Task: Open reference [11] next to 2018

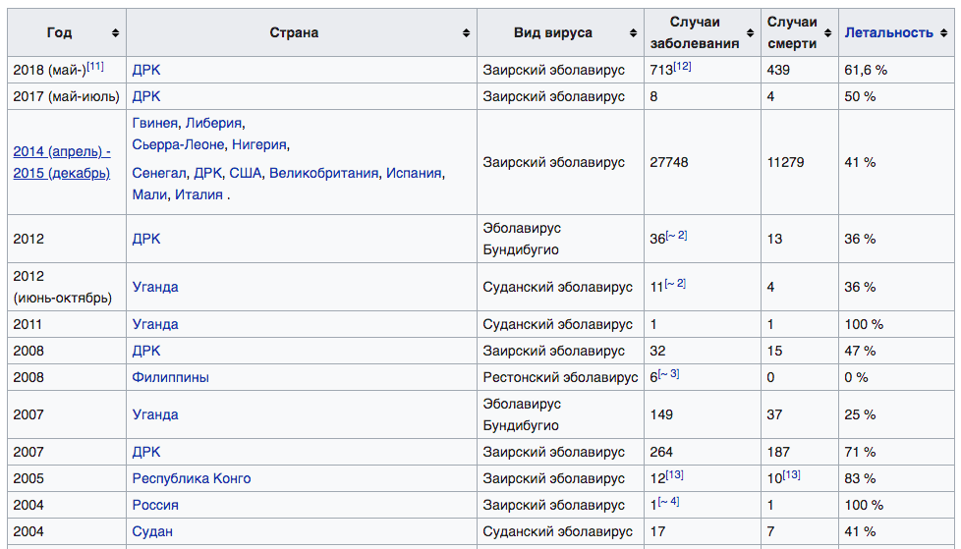Action: (95, 66)
